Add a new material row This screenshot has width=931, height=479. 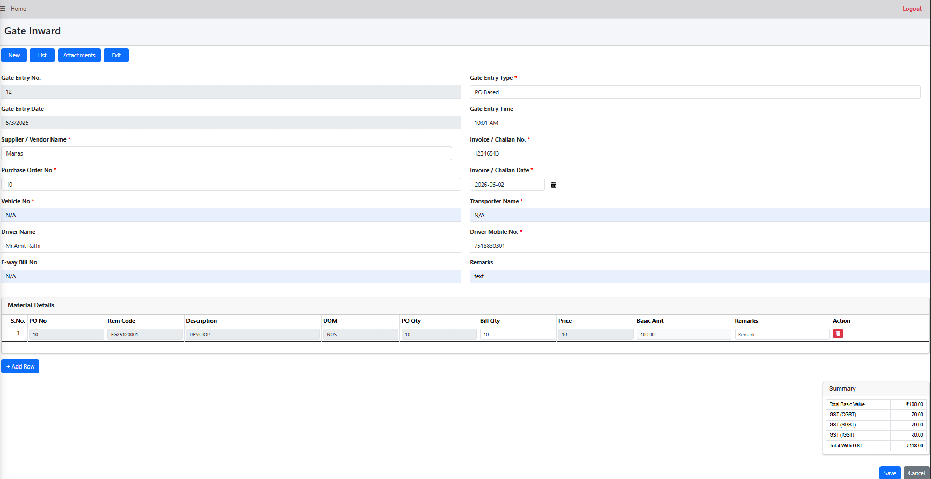(x=20, y=366)
